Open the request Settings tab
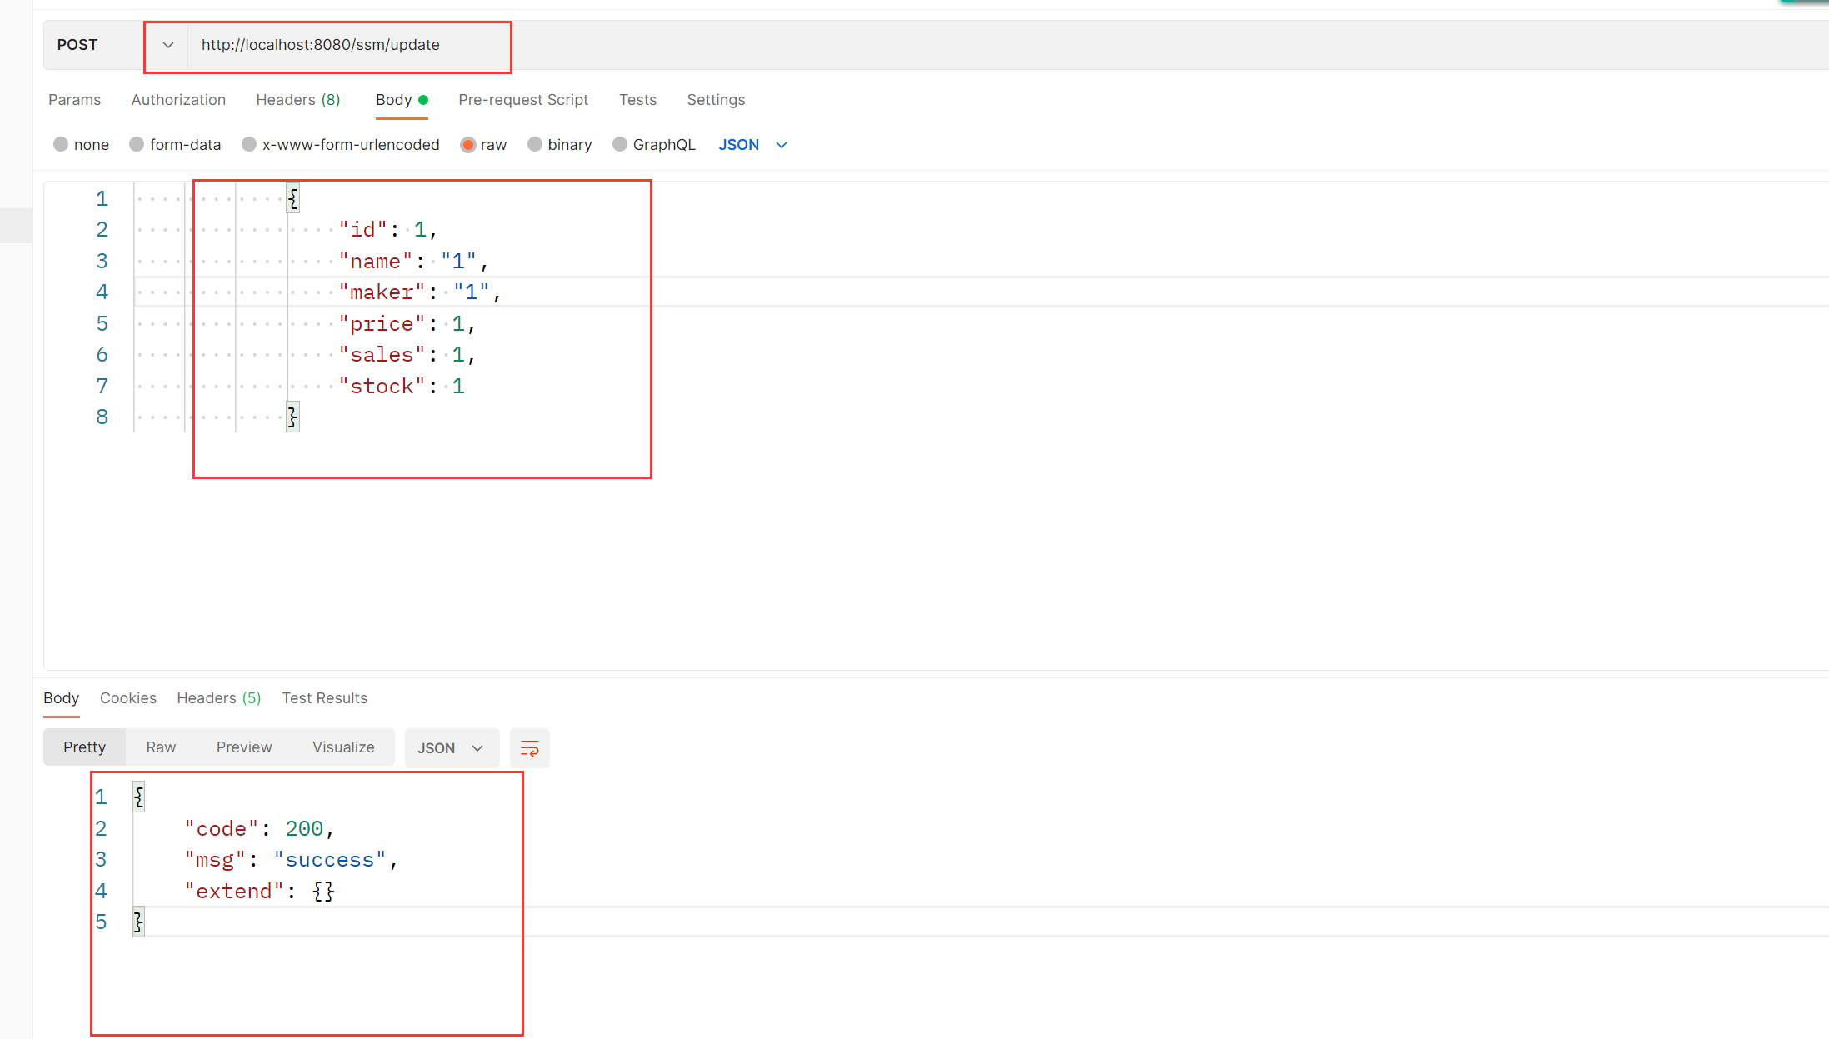Image resolution: width=1829 pixels, height=1039 pixels. point(716,100)
